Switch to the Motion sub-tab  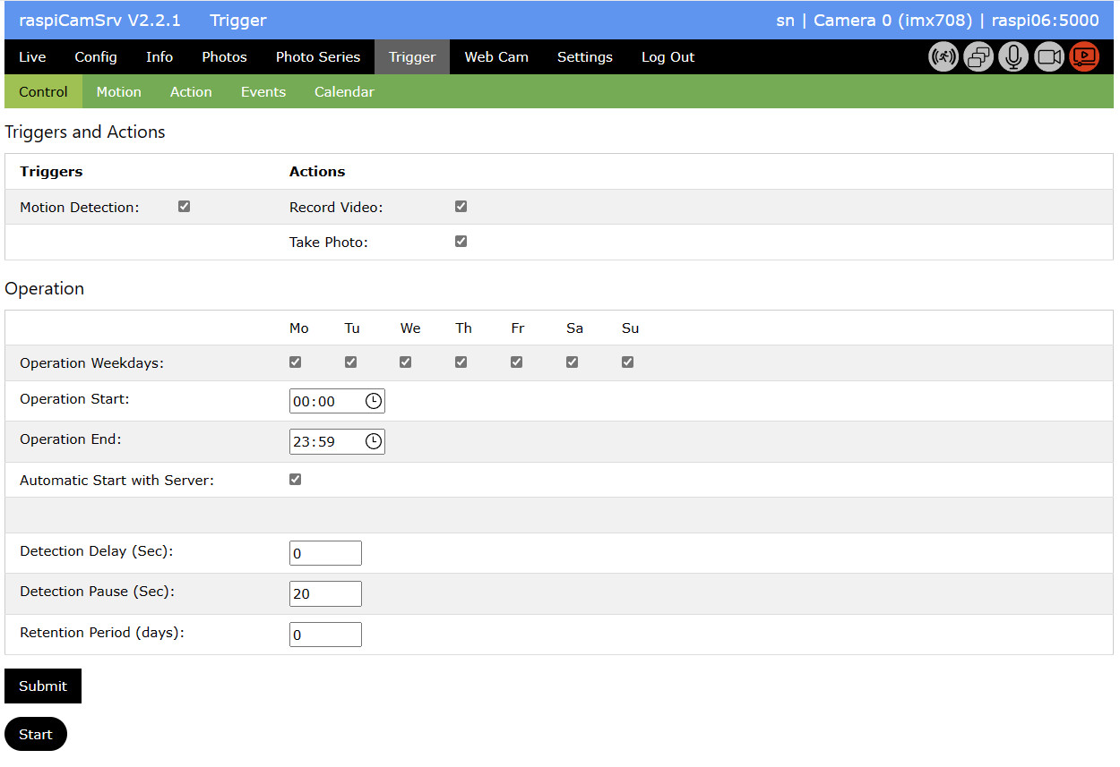[x=119, y=92]
